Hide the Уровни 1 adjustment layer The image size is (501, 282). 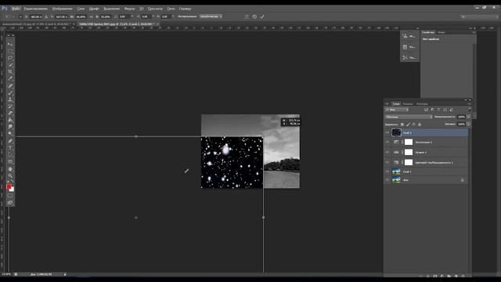pos(387,152)
